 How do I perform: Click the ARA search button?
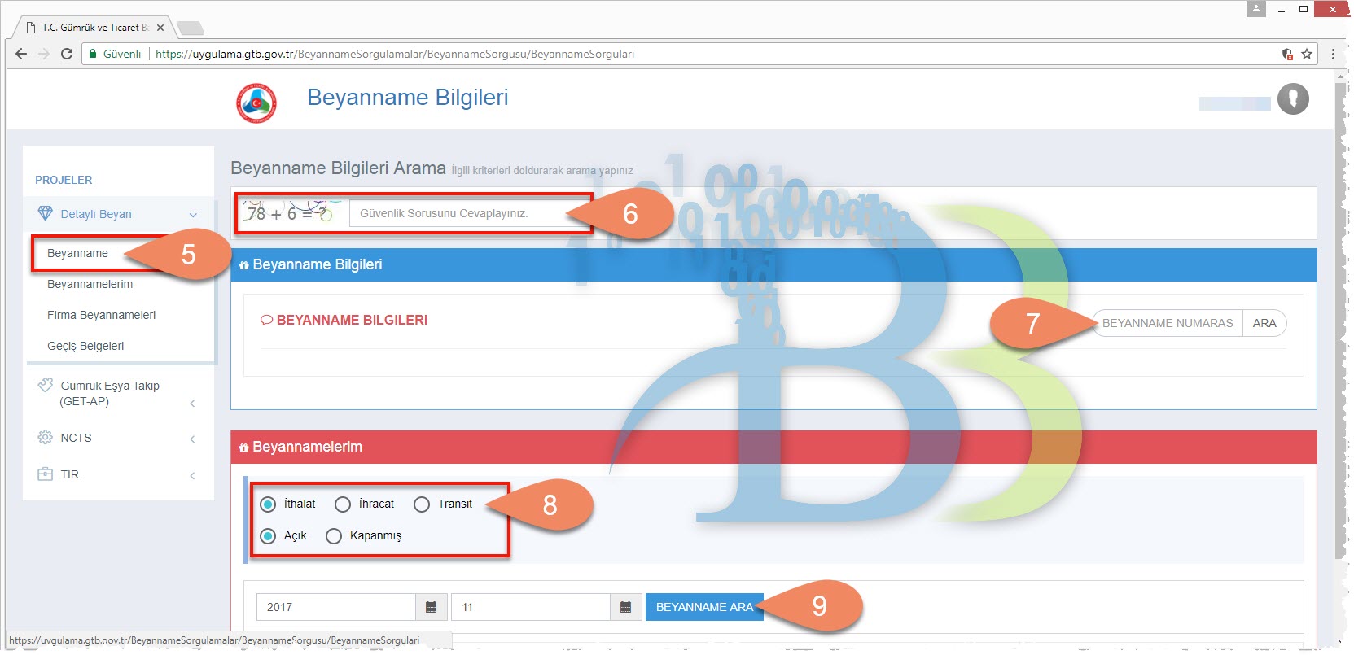tap(1264, 323)
